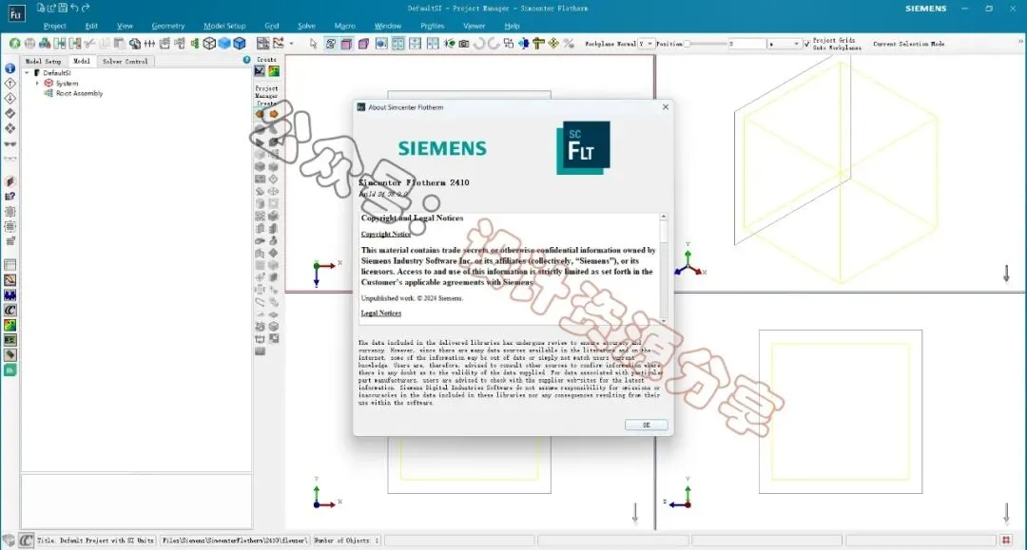This screenshot has height=550, width=1027.
Task: Click the colorful contour icon under Create
Action: pyautogui.click(x=273, y=71)
